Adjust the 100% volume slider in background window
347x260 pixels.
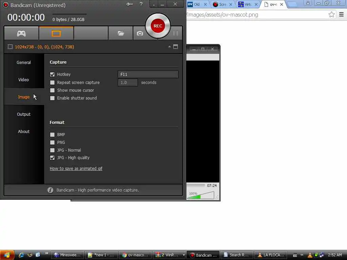point(201,195)
